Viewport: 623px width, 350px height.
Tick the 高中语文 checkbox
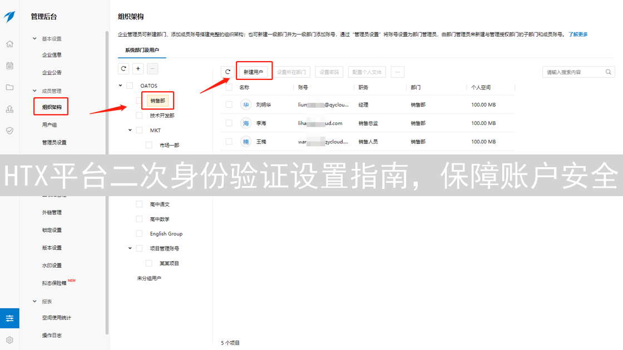tap(139, 204)
